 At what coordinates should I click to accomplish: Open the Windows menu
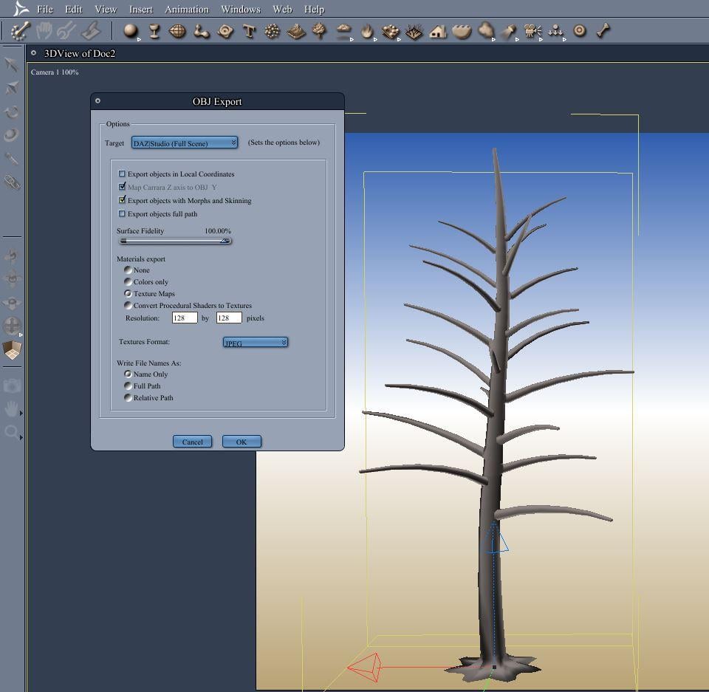(x=240, y=10)
